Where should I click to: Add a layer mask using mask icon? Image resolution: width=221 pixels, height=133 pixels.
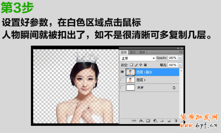(x=148, y=121)
